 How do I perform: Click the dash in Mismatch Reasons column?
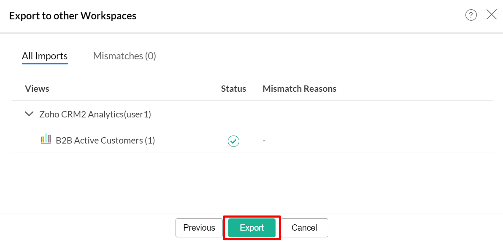pos(264,141)
